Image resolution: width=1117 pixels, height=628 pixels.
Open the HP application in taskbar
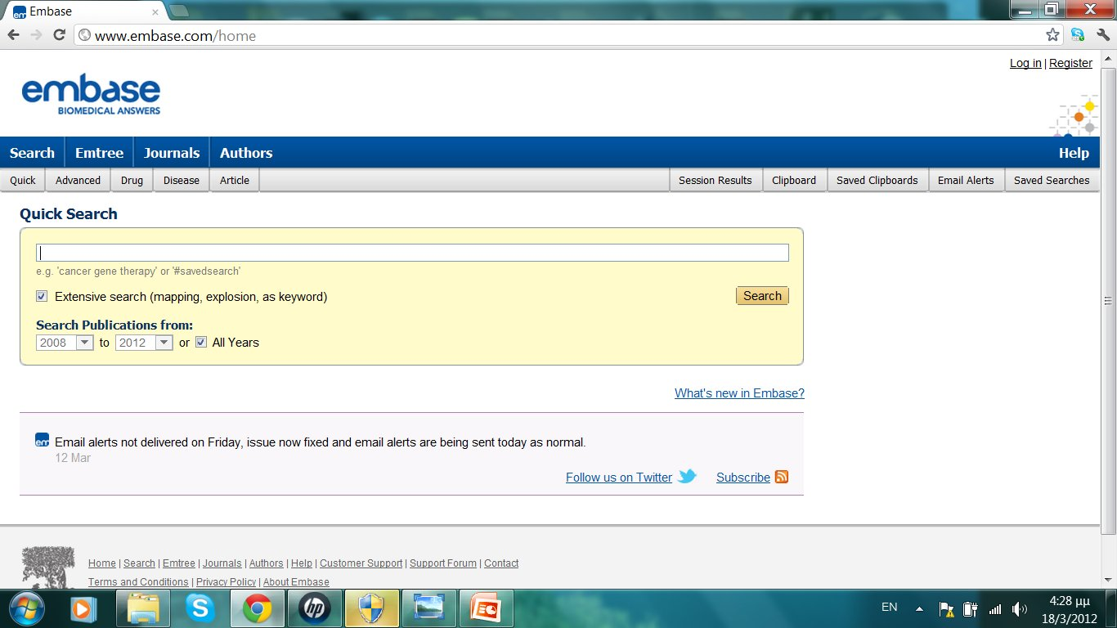[313, 608]
